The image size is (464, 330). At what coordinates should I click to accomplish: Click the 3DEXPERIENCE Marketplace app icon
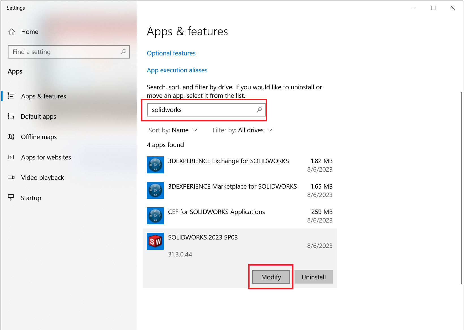(x=155, y=190)
